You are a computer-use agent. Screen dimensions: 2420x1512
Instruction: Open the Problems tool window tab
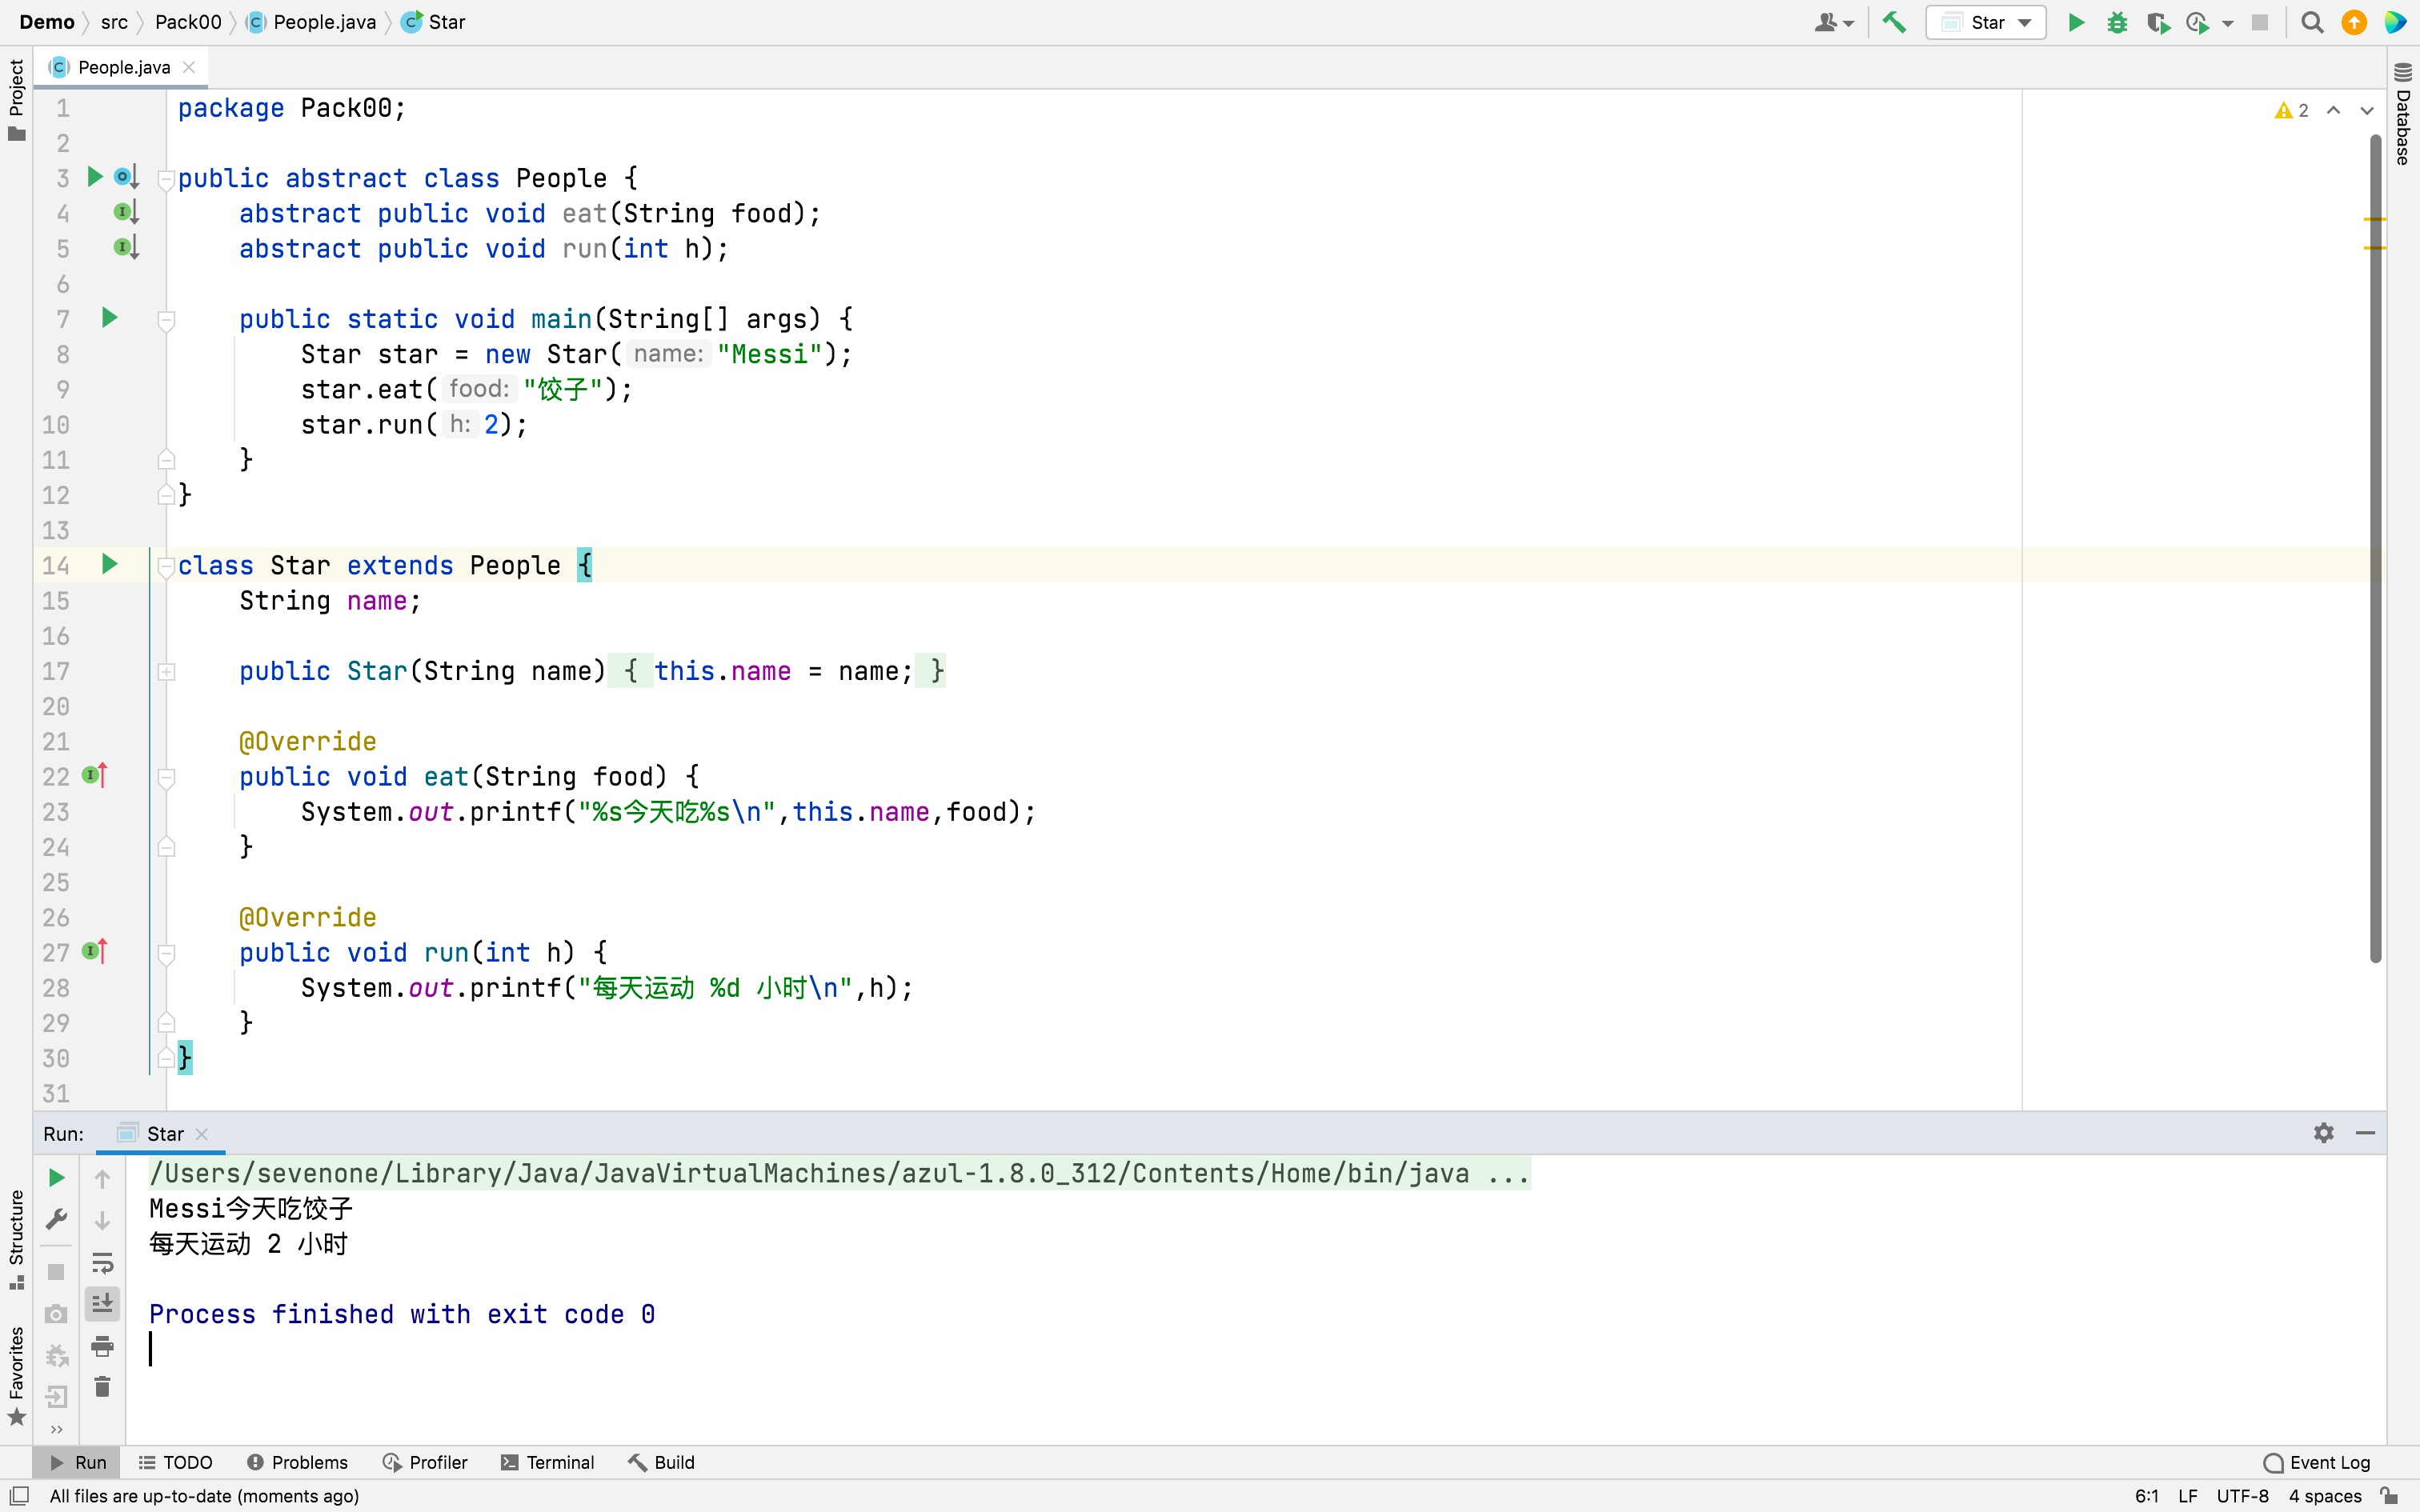tap(297, 1462)
